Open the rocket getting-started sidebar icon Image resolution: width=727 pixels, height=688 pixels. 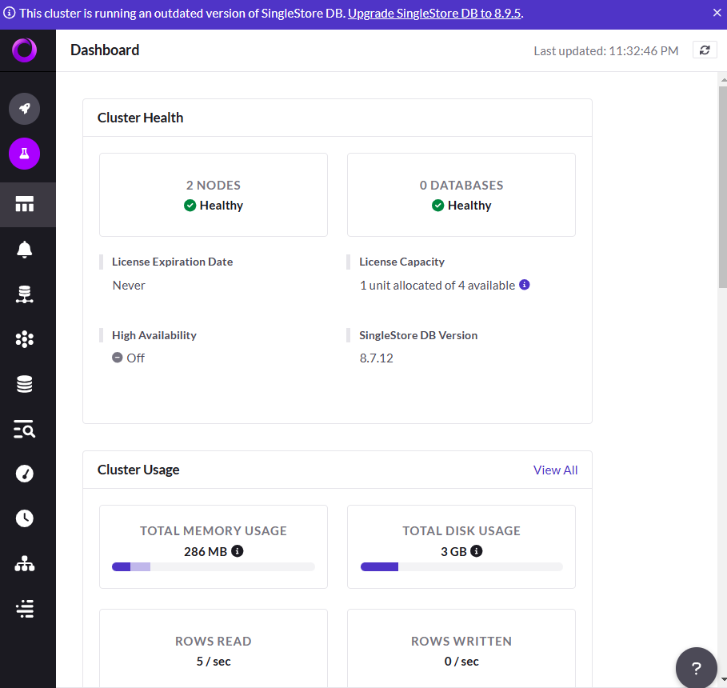click(25, 109)
